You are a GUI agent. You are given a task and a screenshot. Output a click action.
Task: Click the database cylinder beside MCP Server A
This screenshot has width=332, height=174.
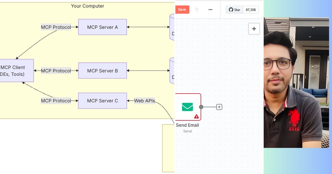click(x=172, y=27)
